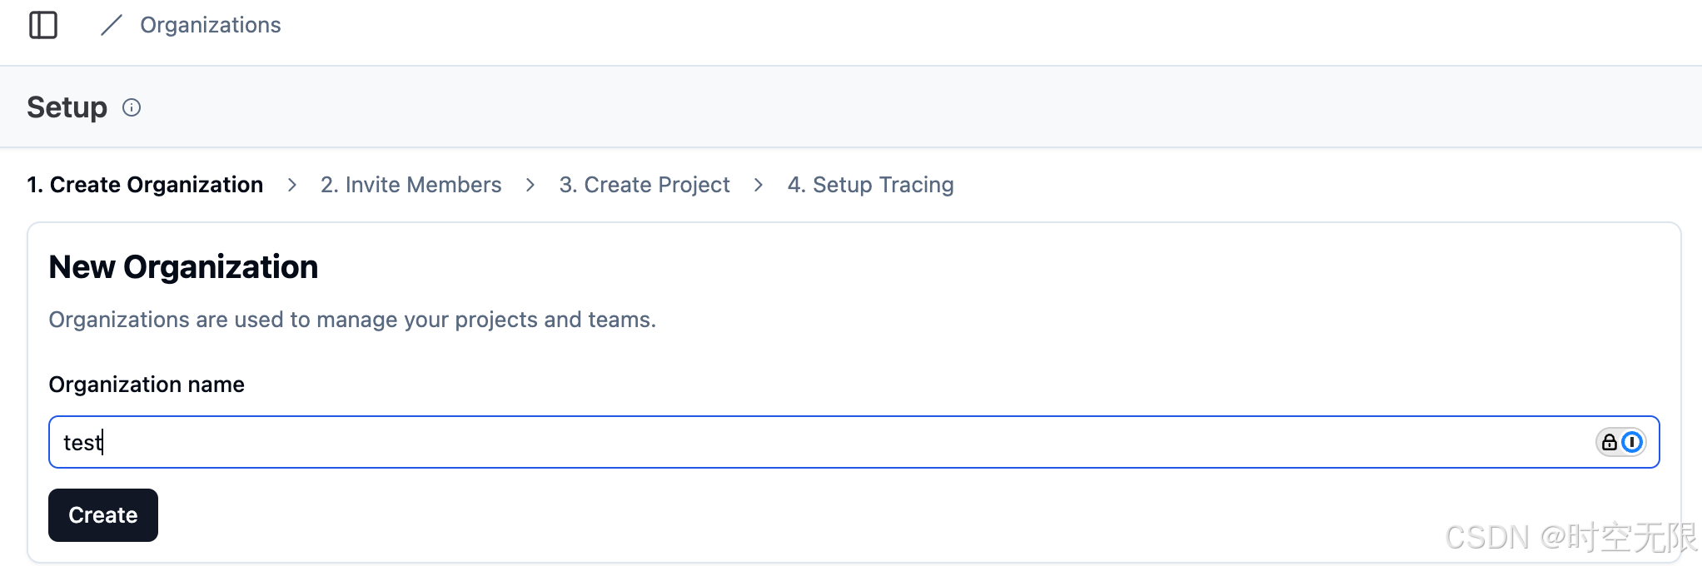This screenshot has height=566, width=1702.
Task: Select the Create Organization step
Action: [145, 185]
